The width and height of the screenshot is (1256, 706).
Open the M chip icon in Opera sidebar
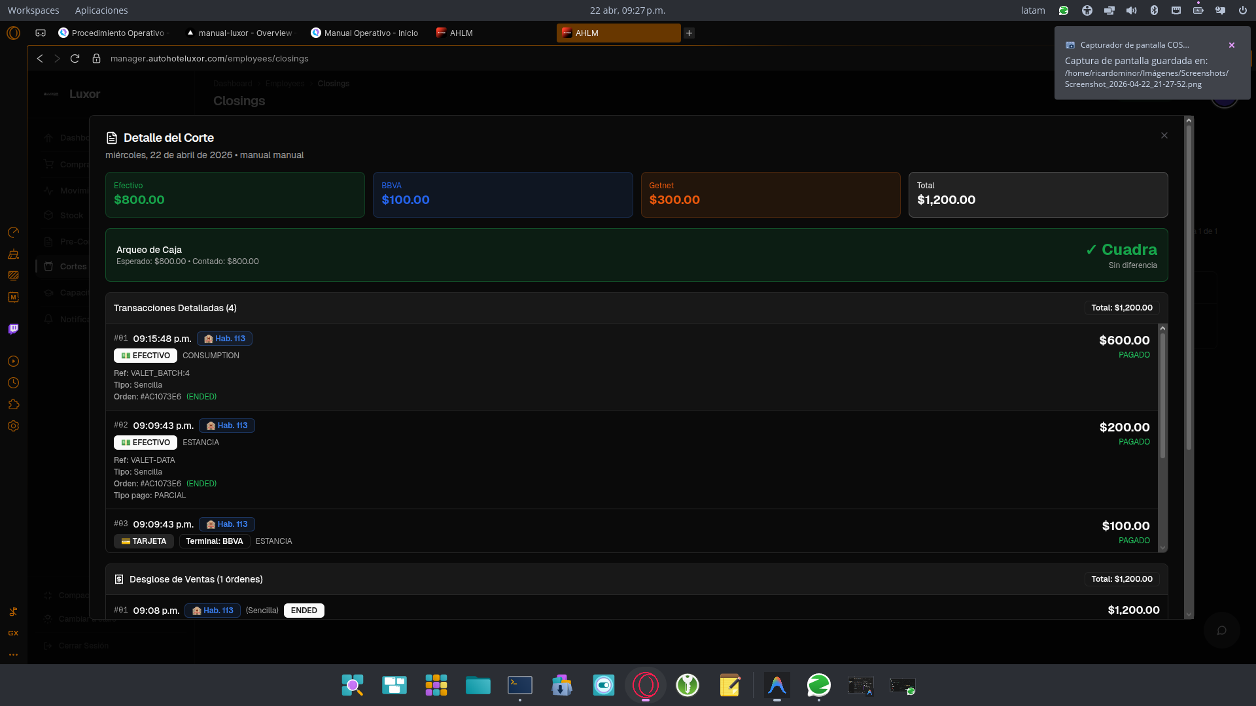(13, 297)
